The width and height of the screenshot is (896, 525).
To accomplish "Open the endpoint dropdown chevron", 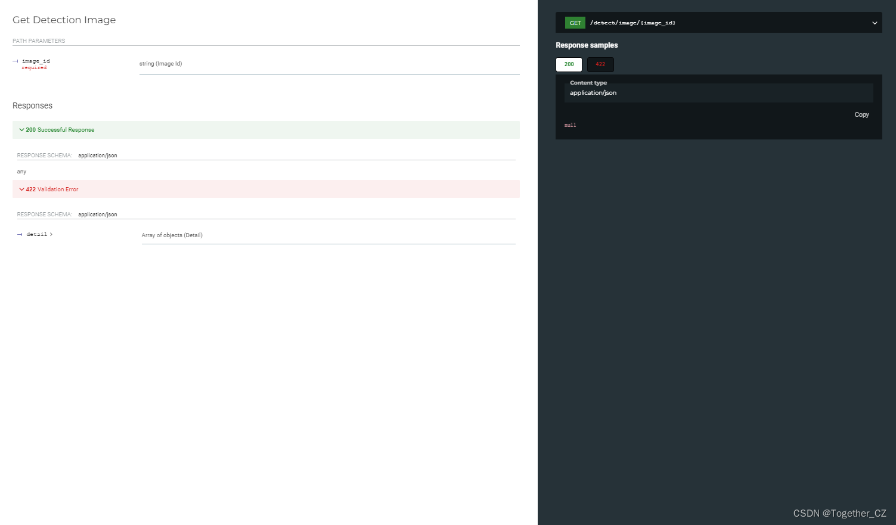I will [x=875, y=23].
